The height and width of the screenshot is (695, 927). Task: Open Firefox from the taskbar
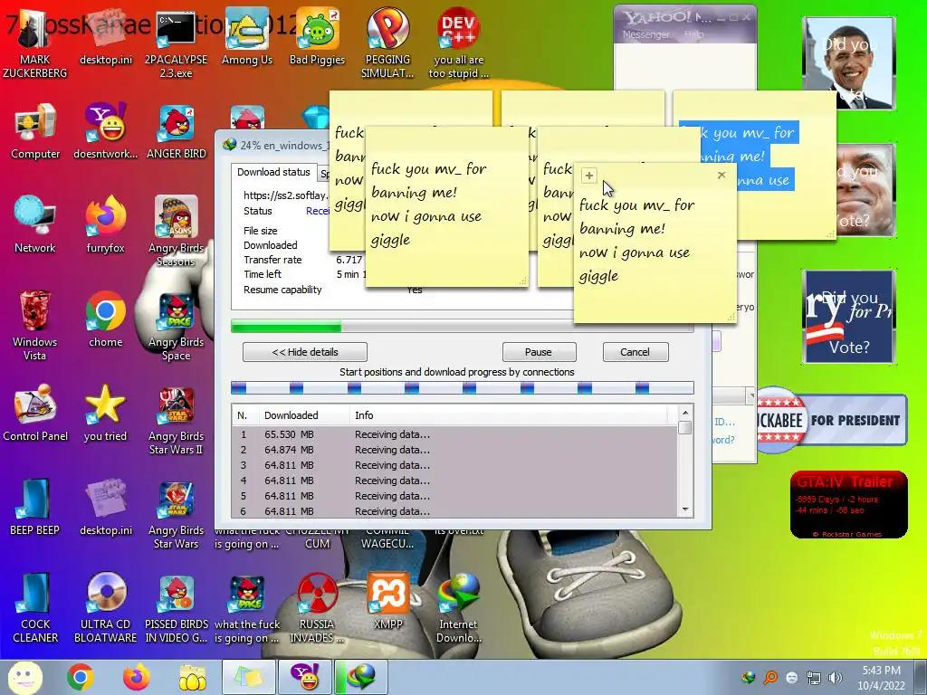coord(137,677)
